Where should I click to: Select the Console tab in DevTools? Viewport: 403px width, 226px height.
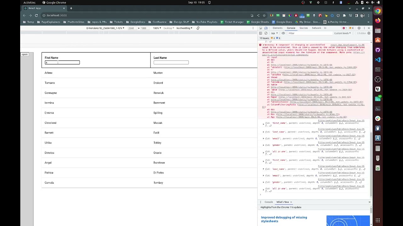[291, 28]
